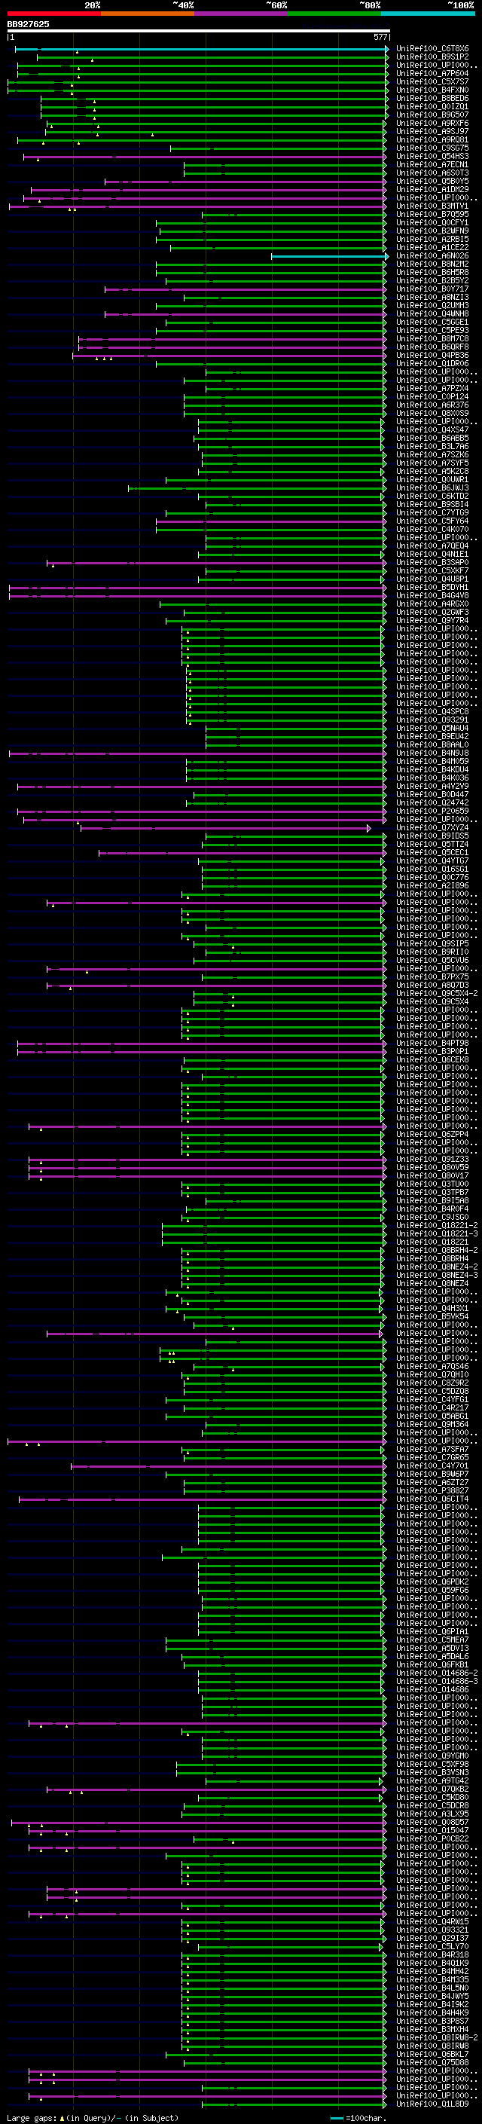Select the UniRef100_Q8NEZ4-3 label

(437, 1276)
